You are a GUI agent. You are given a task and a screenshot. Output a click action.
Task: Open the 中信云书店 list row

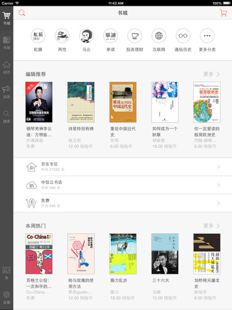coord(123,185)
